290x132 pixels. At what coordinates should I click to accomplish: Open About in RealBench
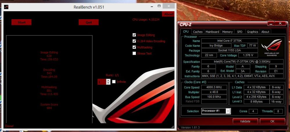click(x=169, y=14)
